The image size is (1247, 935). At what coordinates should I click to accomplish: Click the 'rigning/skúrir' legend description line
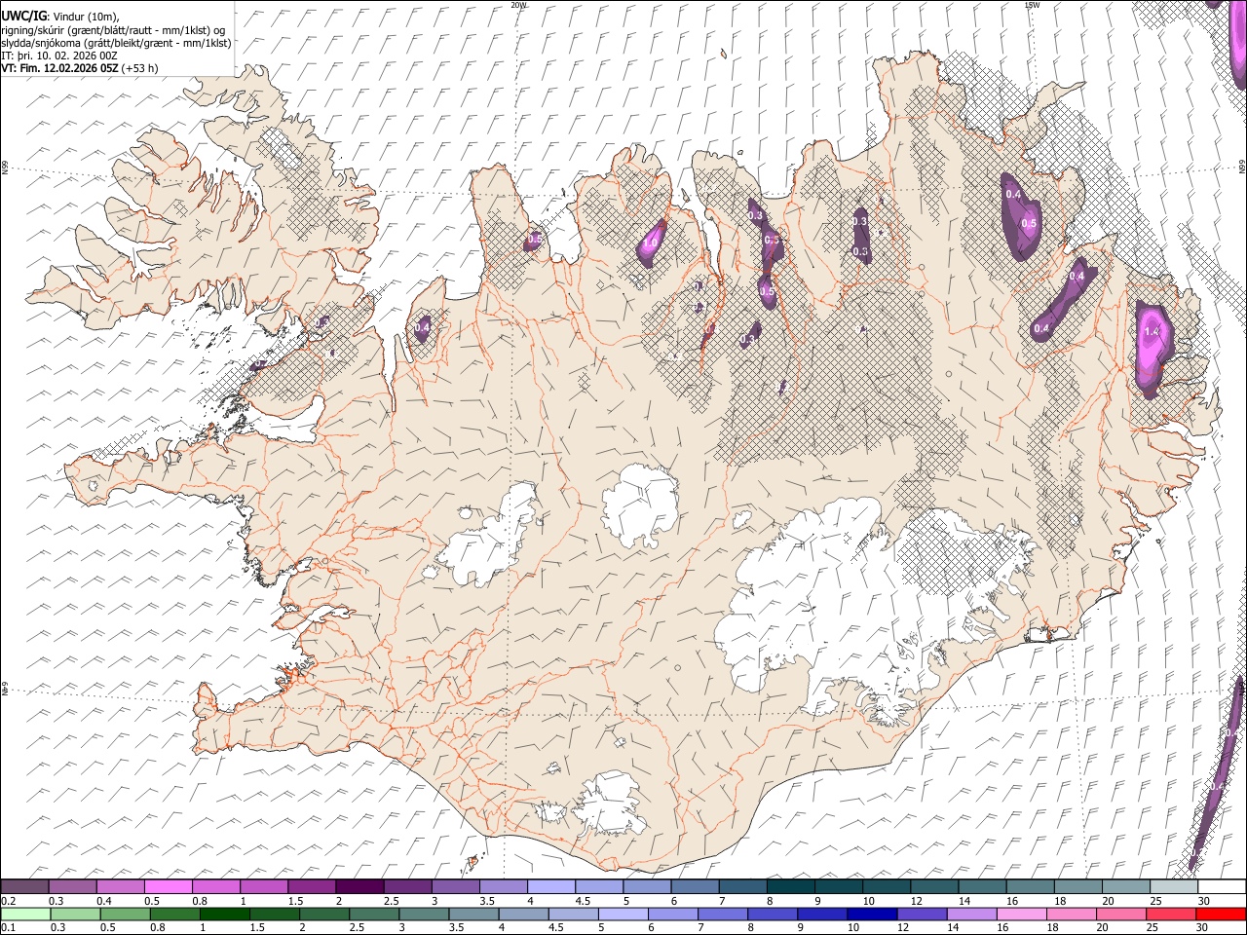pos(113,30)
